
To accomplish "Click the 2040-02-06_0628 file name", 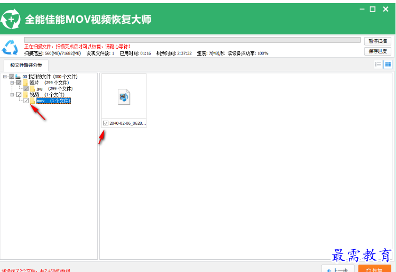I will coord(127,123).
